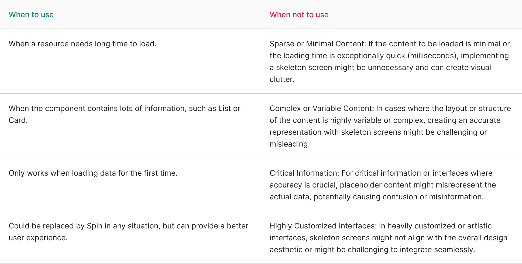
Task: Click the word "clutter." in the first row
Action: [x=282, y=79]
